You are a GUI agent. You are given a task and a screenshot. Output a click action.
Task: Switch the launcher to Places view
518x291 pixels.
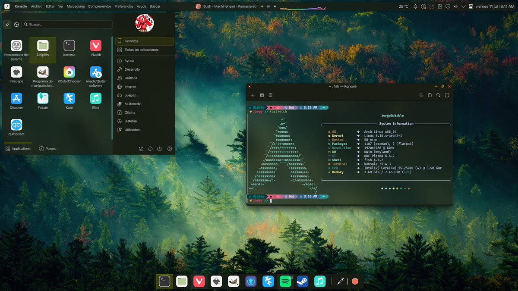(47, 148)
